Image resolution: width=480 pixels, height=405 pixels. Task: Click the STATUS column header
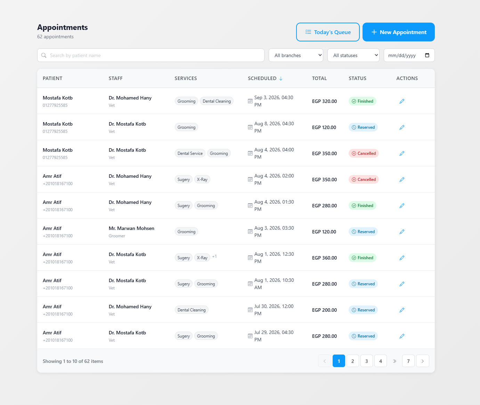click(x=358, y=79)
